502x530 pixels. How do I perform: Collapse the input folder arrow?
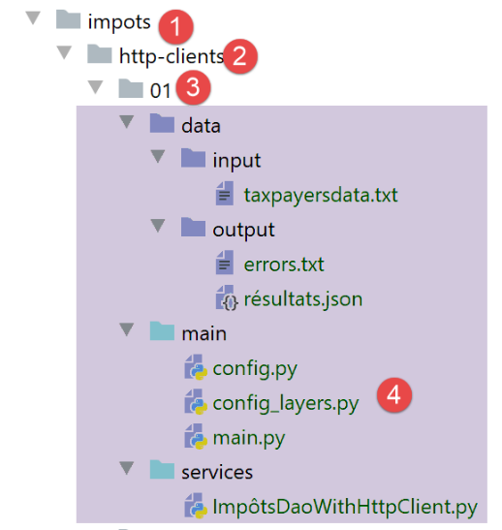click(158, 157)
